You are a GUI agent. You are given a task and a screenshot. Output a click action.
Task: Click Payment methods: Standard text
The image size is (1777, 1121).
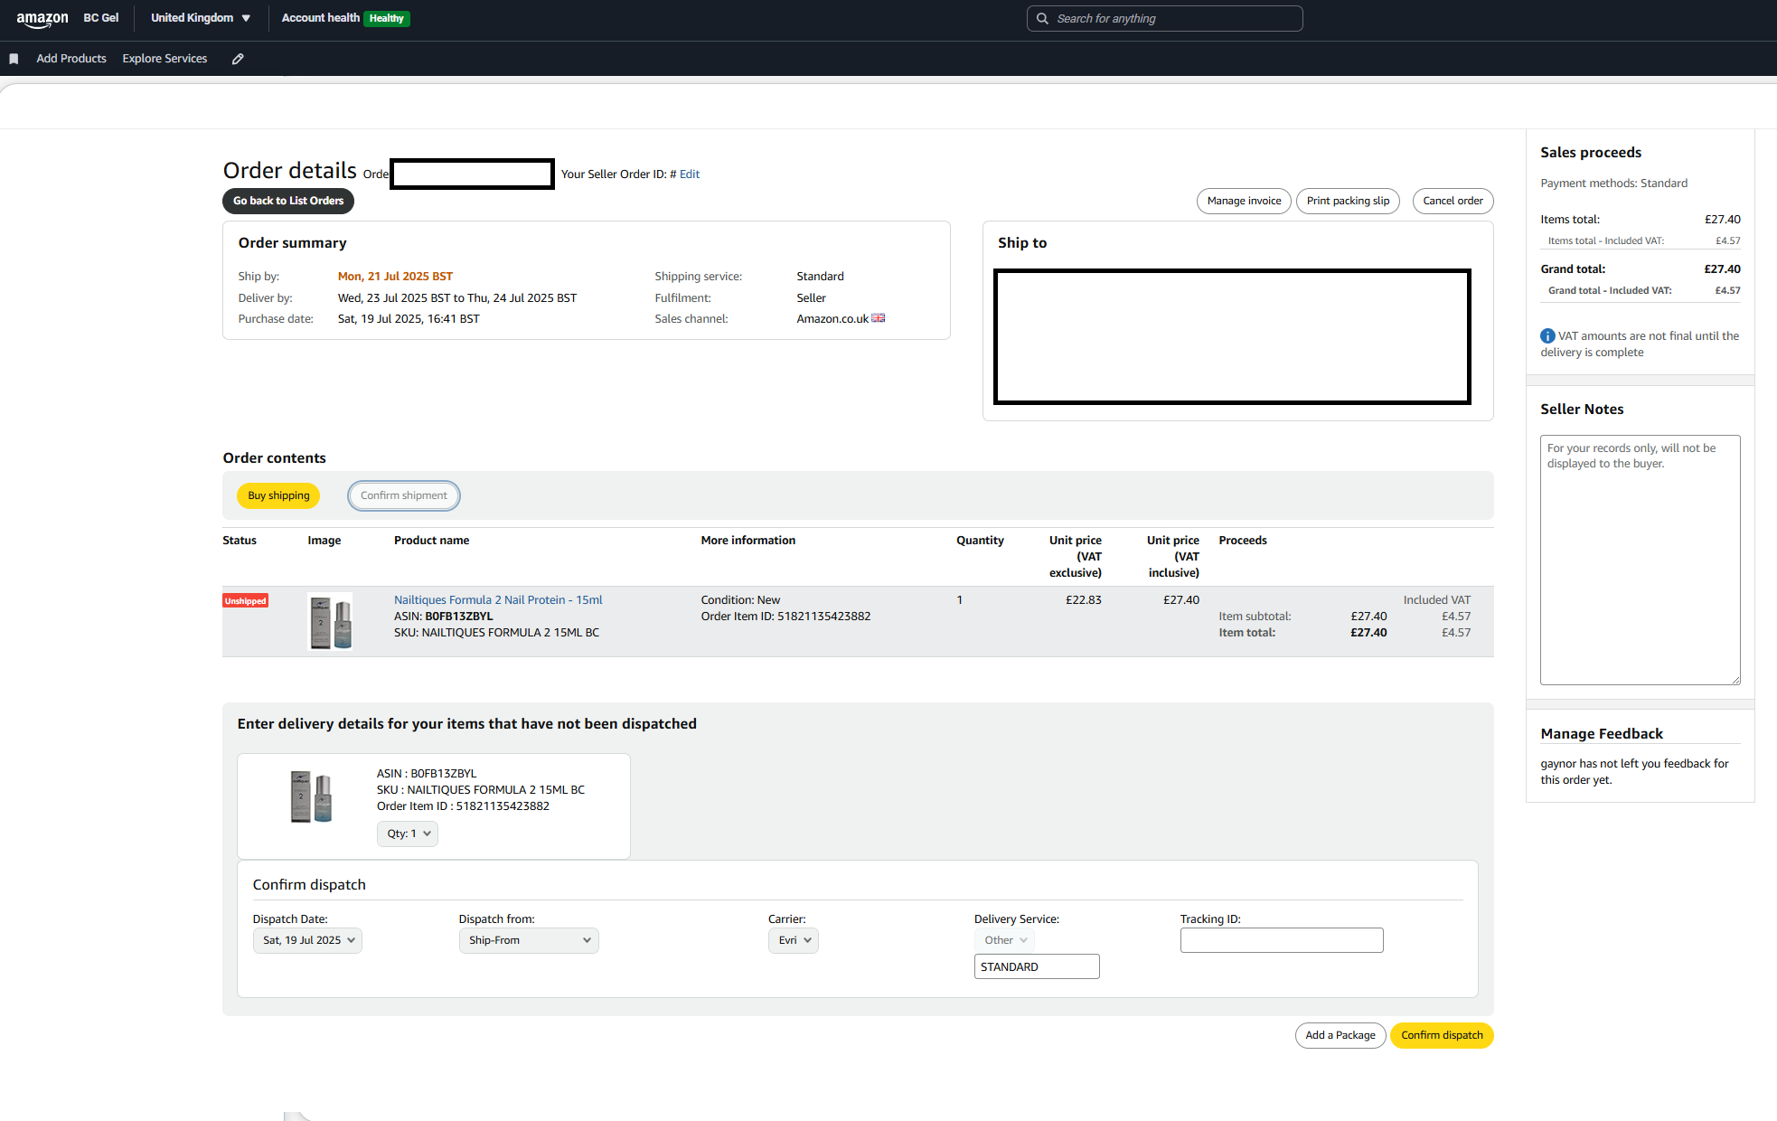(x=1613, y=184)
